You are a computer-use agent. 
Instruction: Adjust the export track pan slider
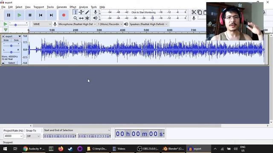[x=11, y=52]
